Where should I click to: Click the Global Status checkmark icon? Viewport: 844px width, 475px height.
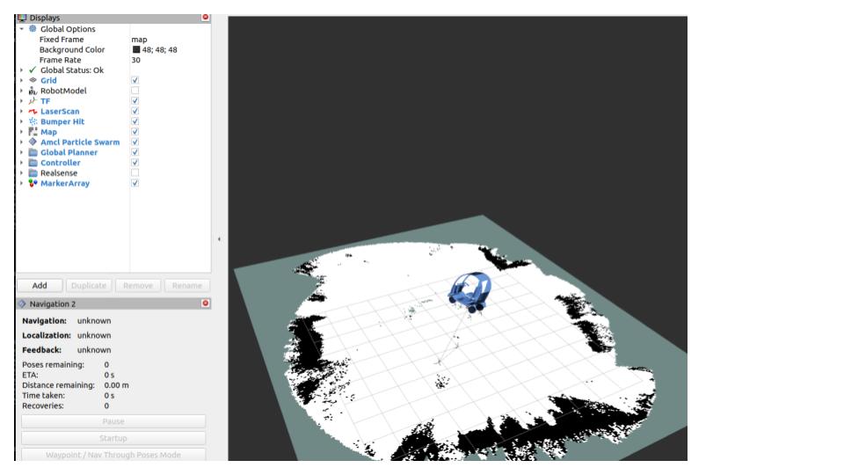[x=33, y=70]
